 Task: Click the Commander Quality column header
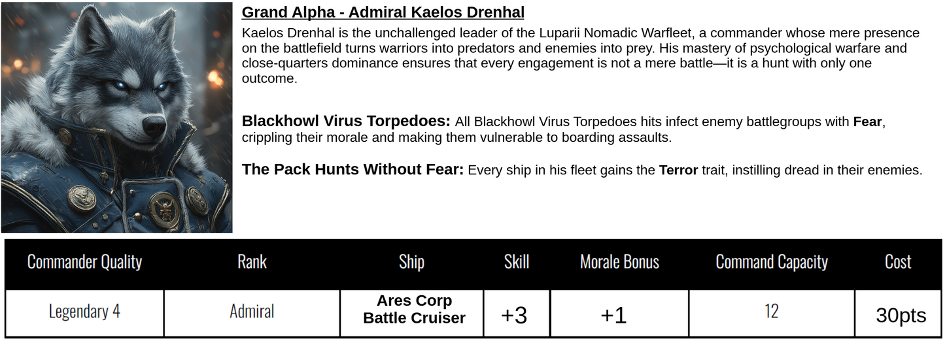84,262
